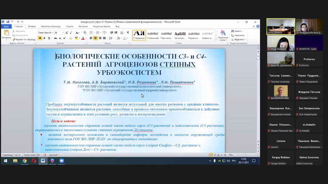Click the sort paragraphs icon

(122, 33)
